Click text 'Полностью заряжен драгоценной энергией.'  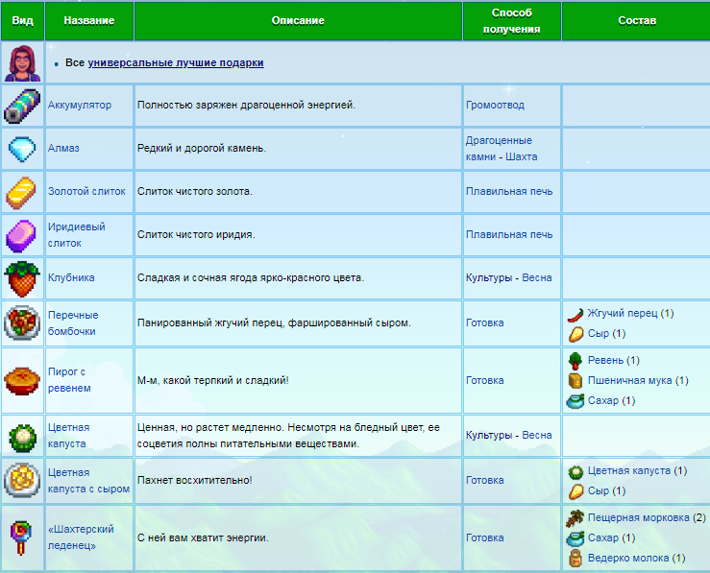(x=246, y=105)
